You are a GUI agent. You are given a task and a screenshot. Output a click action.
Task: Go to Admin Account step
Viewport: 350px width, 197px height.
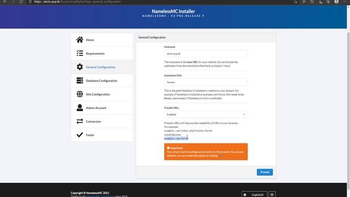102,108
